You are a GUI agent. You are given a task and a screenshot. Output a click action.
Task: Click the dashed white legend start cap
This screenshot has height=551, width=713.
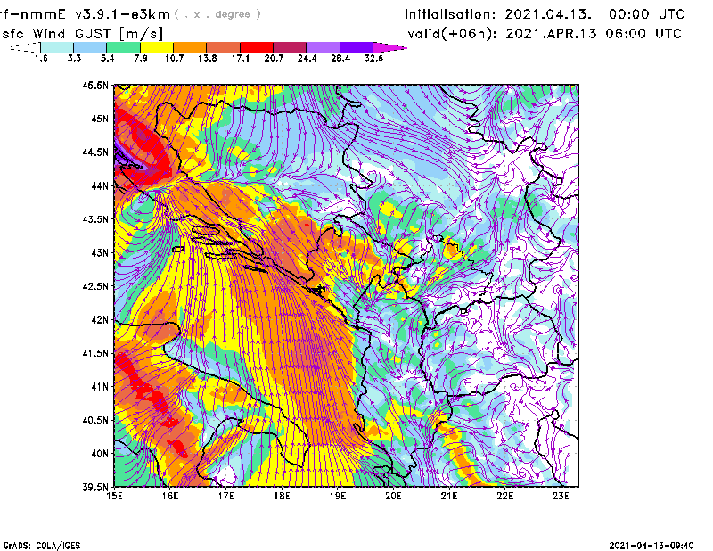click(25, 47)
